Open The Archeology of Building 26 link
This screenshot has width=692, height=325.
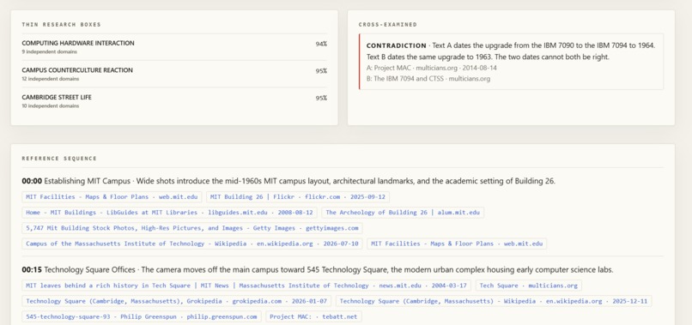(403, 213)
